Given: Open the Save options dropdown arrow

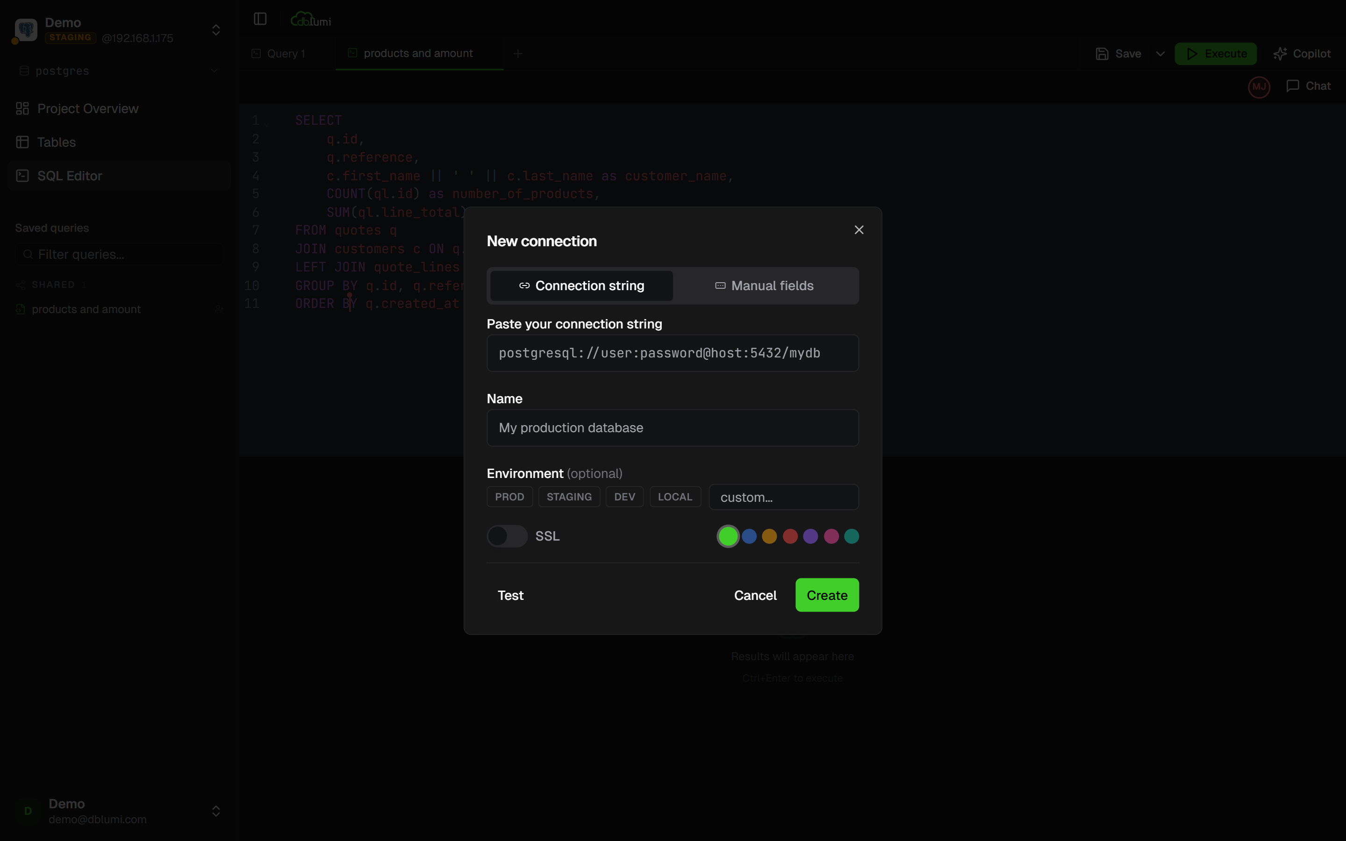Looking at the screenshot, I should pos(1160,54).
